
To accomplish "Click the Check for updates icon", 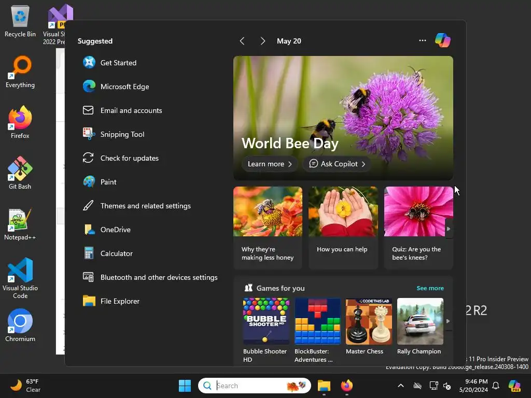I will click(x=88, y=158).
